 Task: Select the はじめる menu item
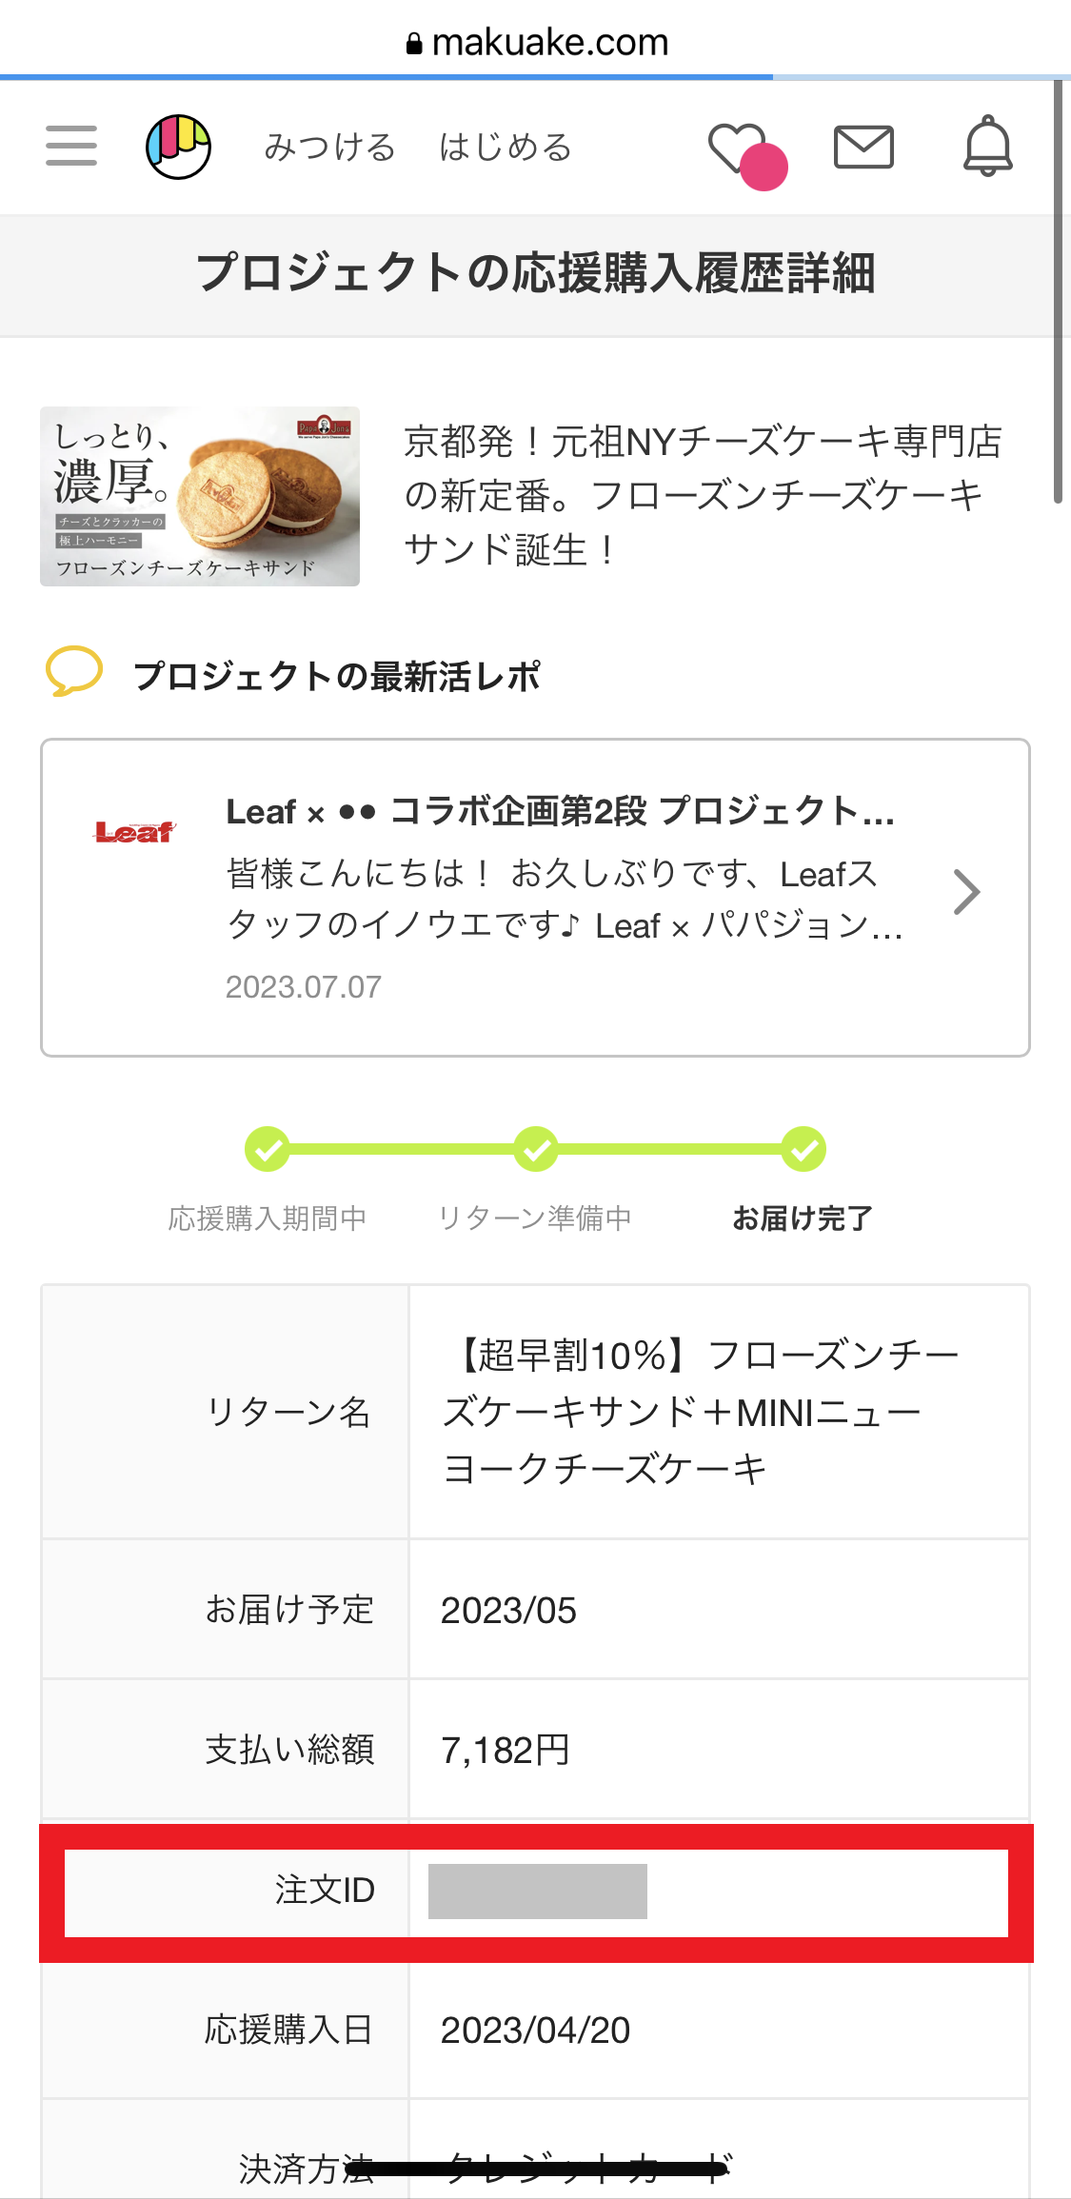(x=505, y=148)
